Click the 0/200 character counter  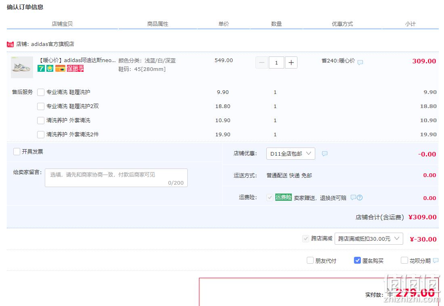pos(176,183)
